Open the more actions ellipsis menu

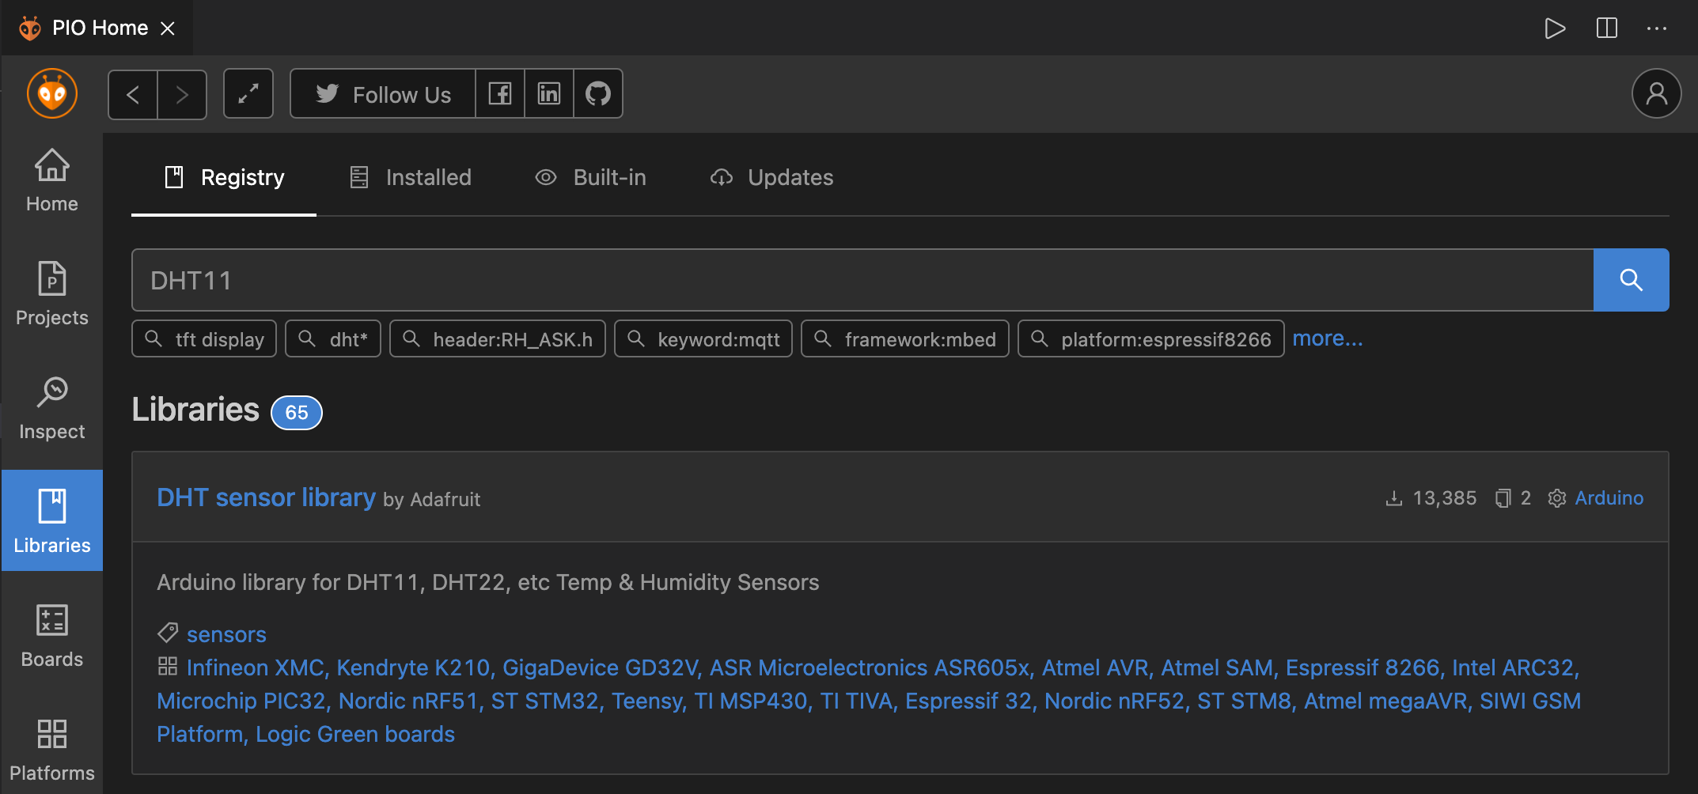pyautogui.click(x=1656, y=28)
